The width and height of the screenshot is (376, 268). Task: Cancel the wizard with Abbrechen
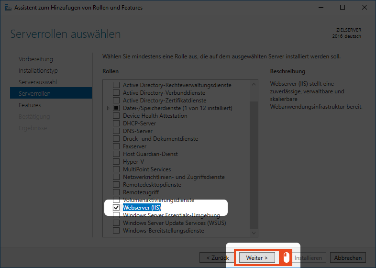tap(348, 257)
